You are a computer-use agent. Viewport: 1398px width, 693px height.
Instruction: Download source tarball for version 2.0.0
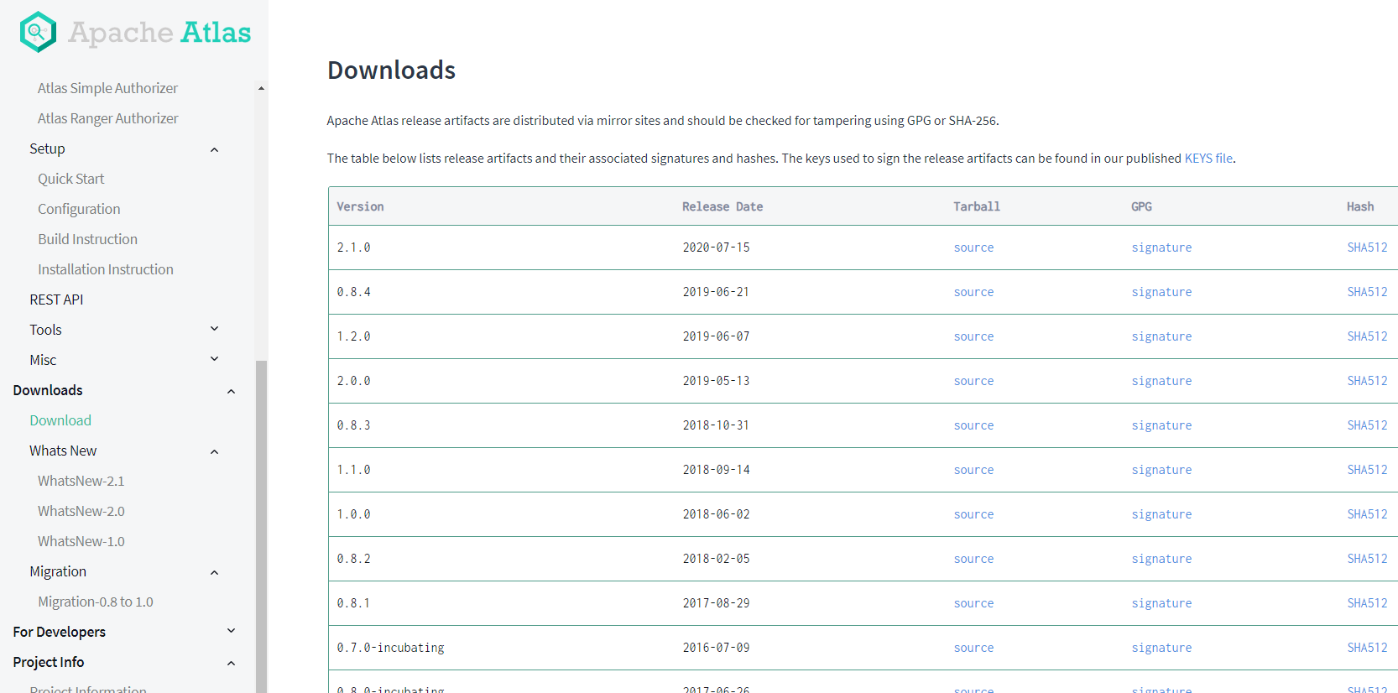pos(973,381)
